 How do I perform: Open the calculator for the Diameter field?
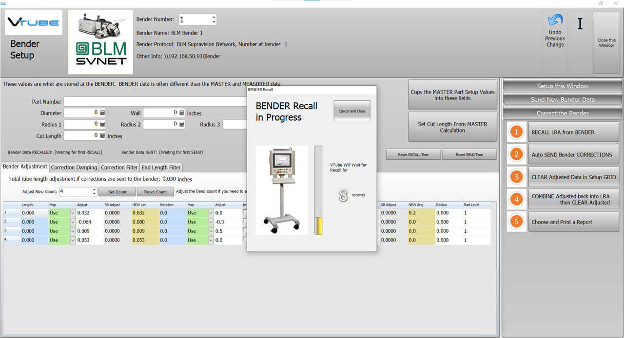point(103,113)
